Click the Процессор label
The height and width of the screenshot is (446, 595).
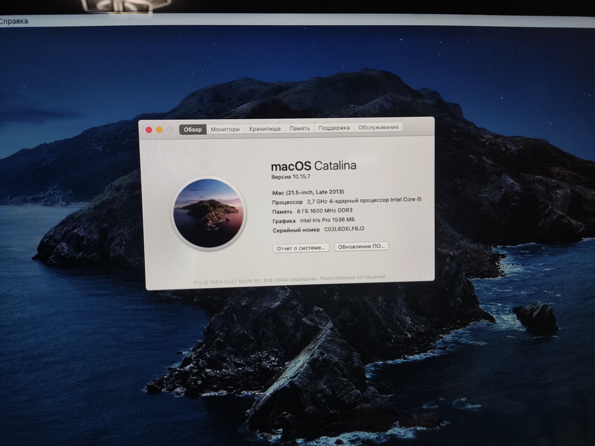click(x=287, y=202)
